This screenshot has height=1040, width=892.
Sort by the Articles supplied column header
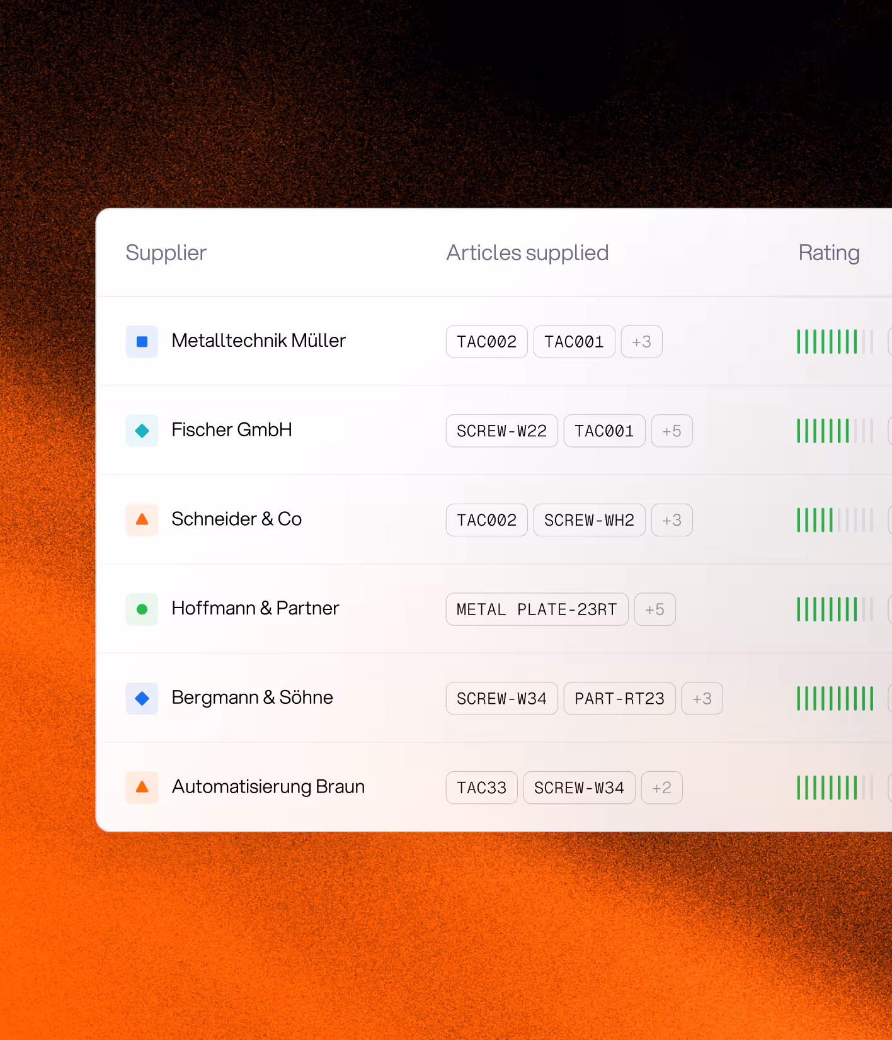click(527, 252)
